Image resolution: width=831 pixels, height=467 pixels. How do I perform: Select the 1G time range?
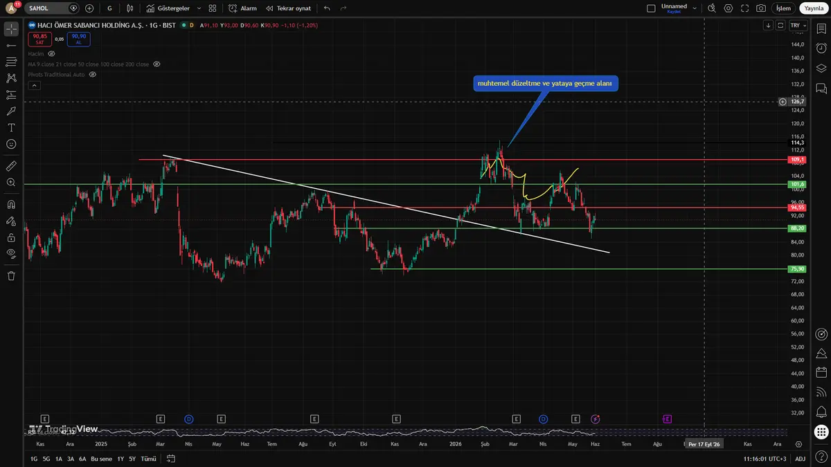[34, 459]
